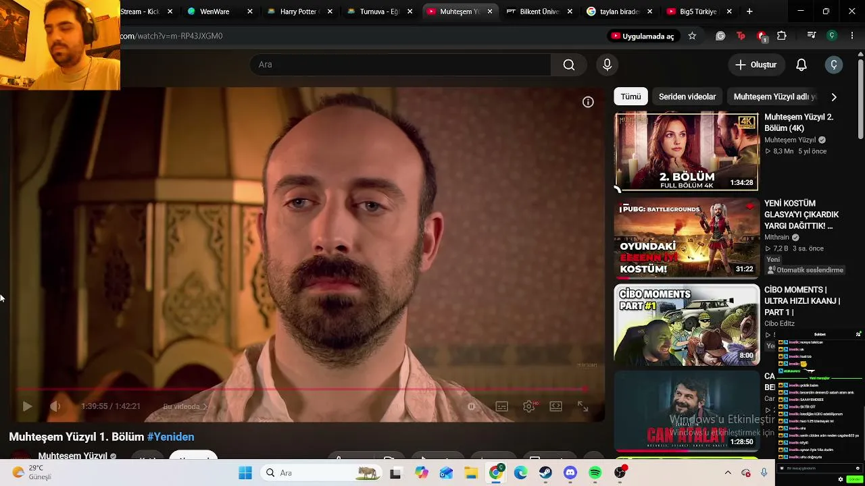Viewport: 865px width, 486px height.
Task: Focus the YouTube "Ara" search field
Action: coord(400,65)
